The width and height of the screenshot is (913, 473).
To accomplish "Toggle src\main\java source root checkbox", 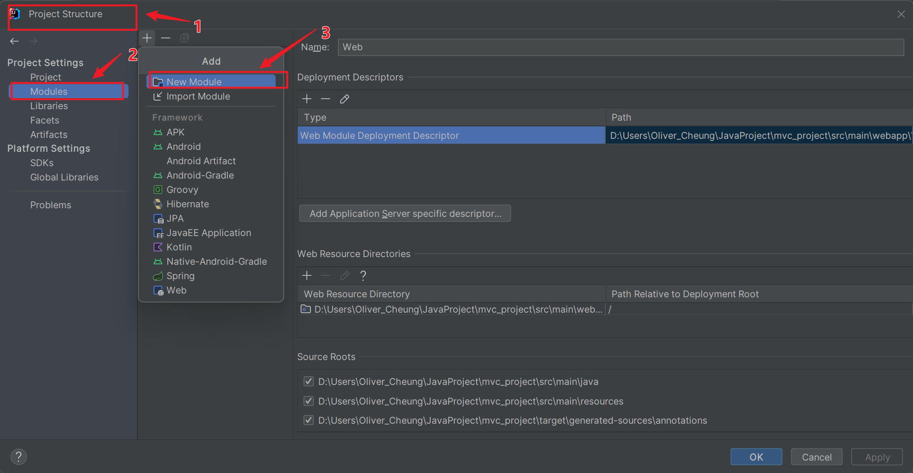I will [x=309, y=382].
